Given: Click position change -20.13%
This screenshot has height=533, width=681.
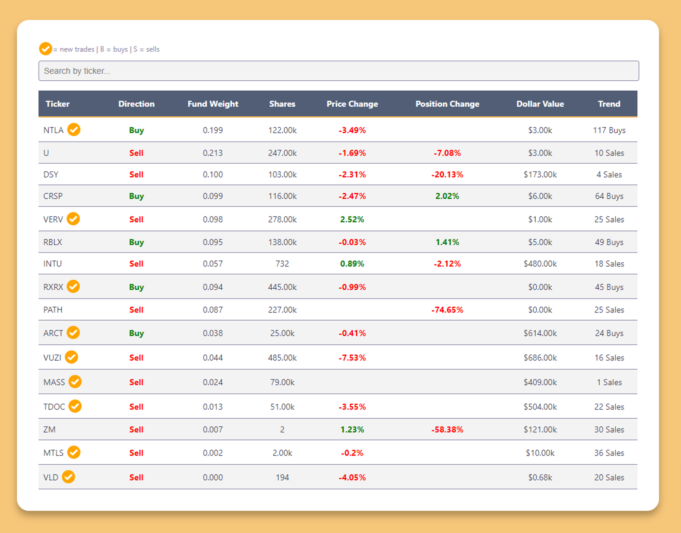Looking at the screenshot, I should (447, 175).
